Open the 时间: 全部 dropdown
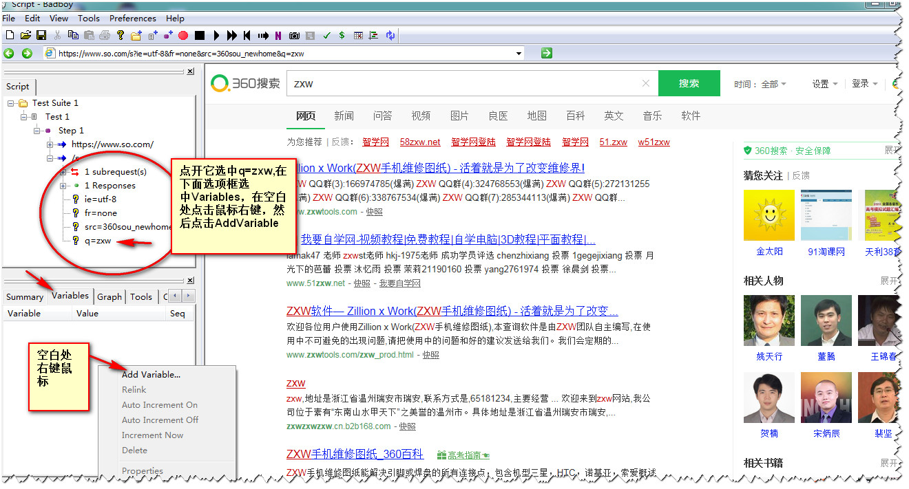The width and height of the screenshot is (909, 489). click(760, 84)
